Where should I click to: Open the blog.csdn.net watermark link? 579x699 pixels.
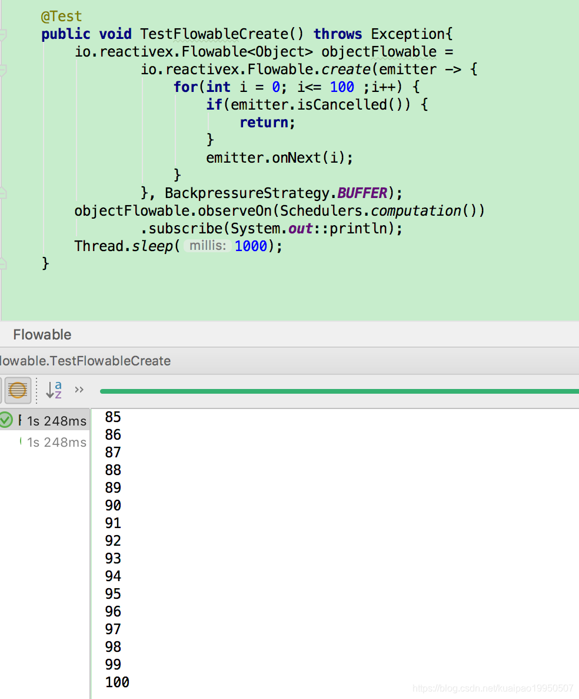click(492, 688)
